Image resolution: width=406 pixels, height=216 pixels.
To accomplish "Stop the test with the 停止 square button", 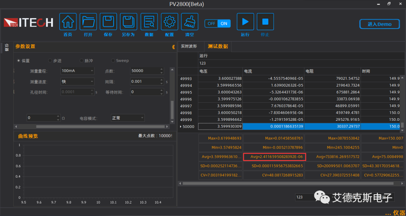I will coord(265,22).
